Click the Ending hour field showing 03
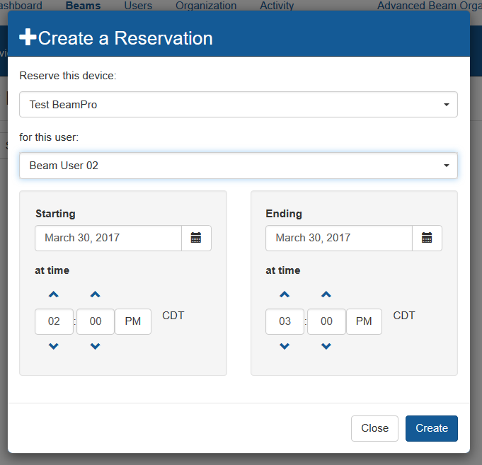This screenshot has width=482, height=465. [x=285, y=321]
